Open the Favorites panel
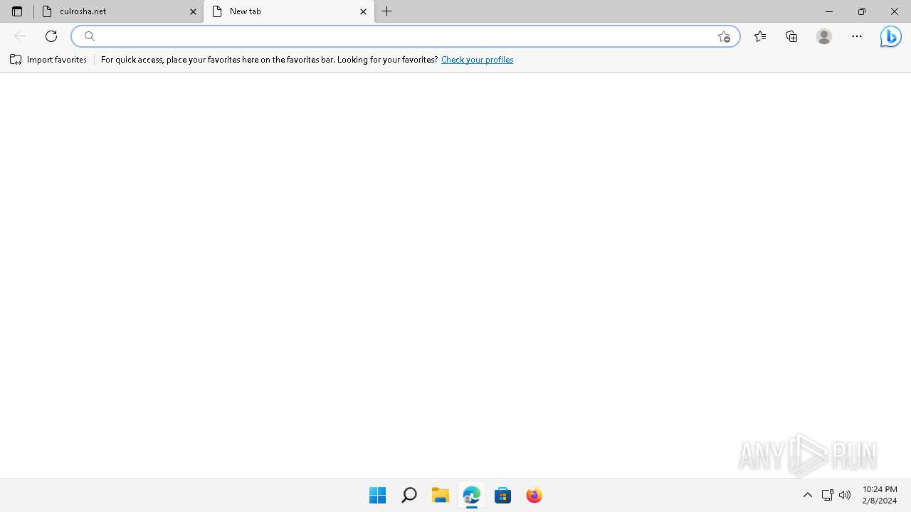The width and height of the screenshot is (911, 512). point(760,36)
